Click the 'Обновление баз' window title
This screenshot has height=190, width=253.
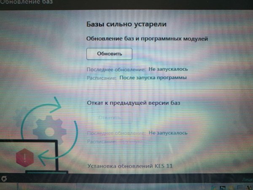(26, 2)
